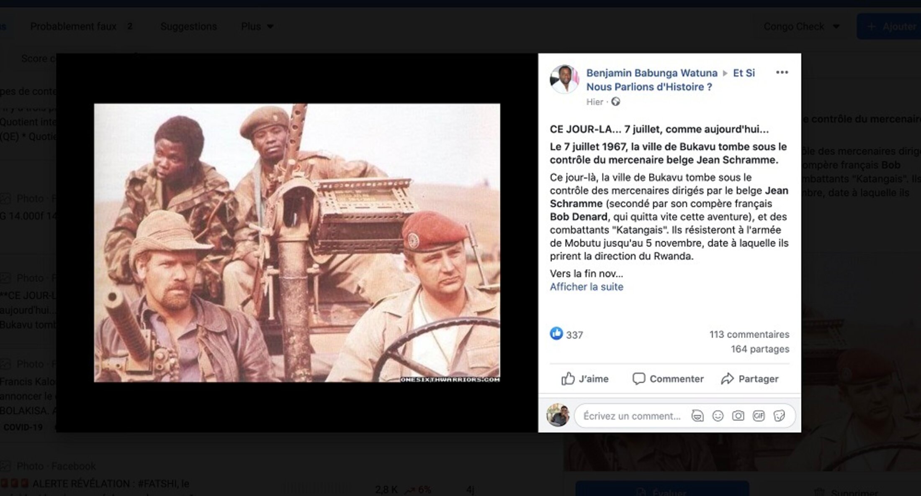Open Benjamin Babunga Watuna's profile picture
The width and height of the screenshot is (921, 496).
(564, 79)
